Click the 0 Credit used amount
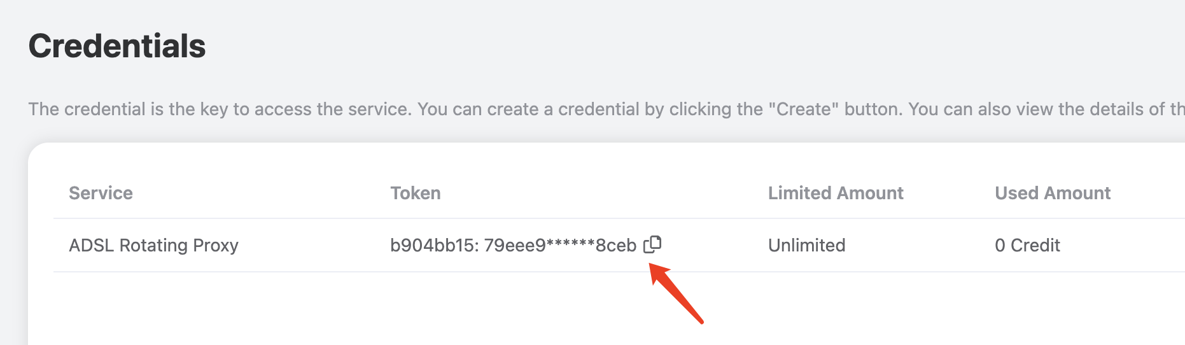 coord(1027,245)
